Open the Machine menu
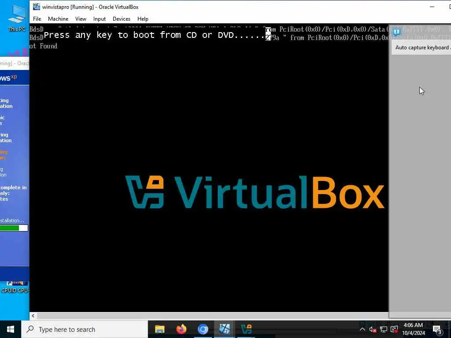The height and width of the screenshot is (338, 451). click(x=58, y=18)
